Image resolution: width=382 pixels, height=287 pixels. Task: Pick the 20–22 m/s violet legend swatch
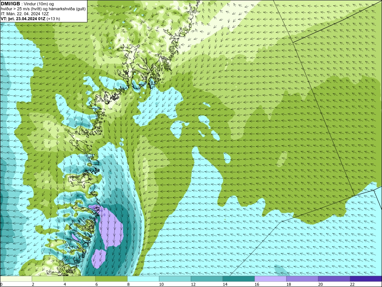334,279
